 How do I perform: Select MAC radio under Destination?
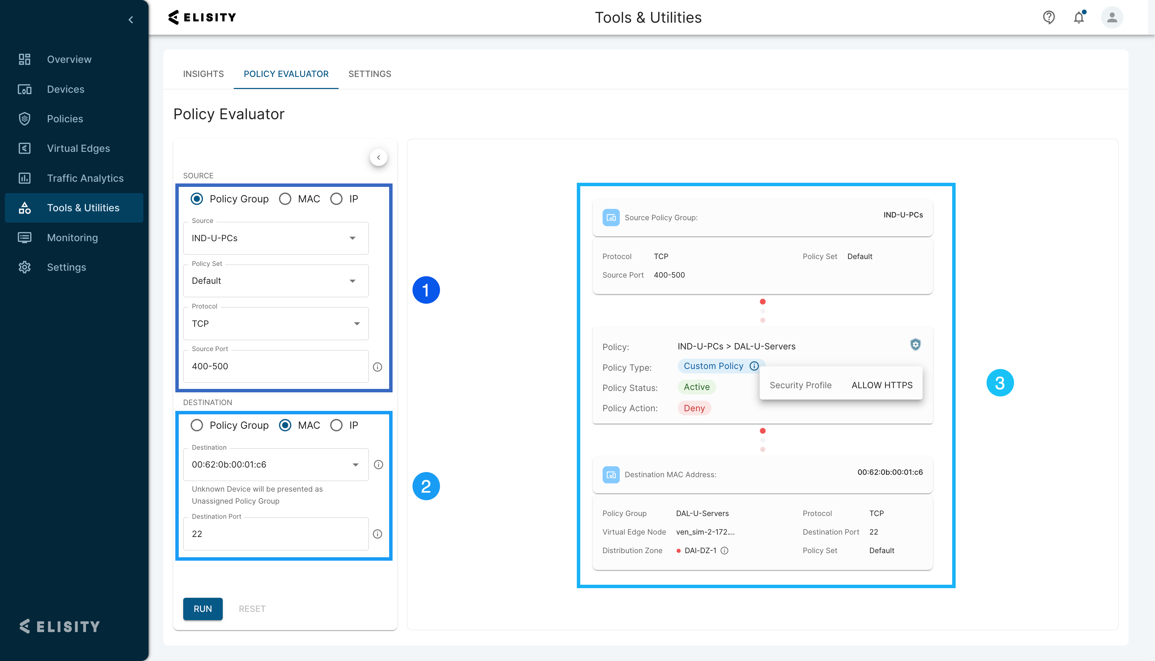click(285, 425)
